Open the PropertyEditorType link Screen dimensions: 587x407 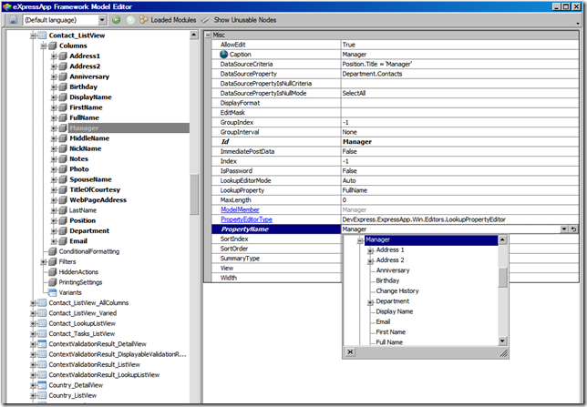click(x=246, y=219)
